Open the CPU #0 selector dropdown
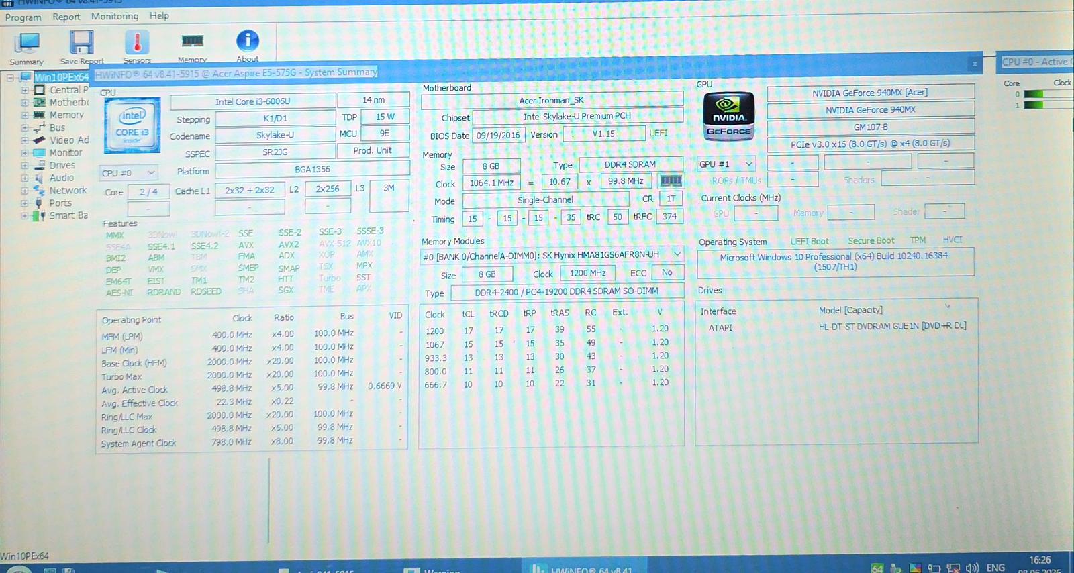1074x573 pixels. pos(129,173)
